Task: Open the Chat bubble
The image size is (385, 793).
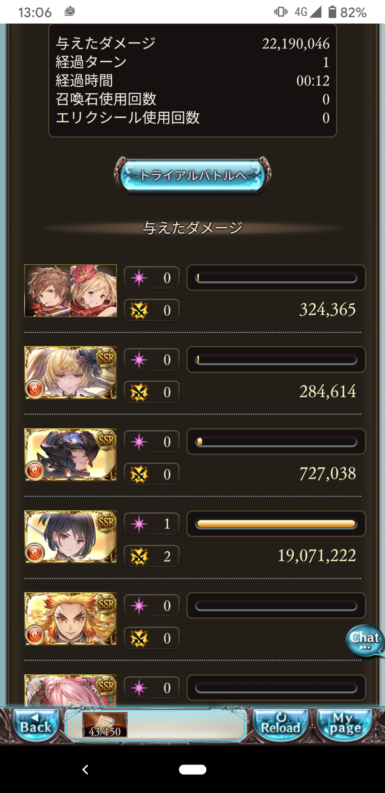Action: (x=365, y=641)
